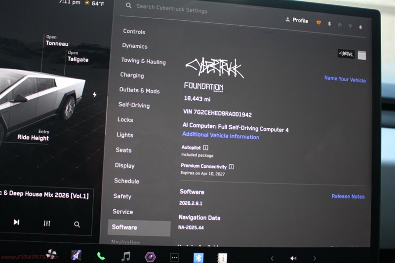The width and height of the screenshot is (395, 263).
Task: Tap the Bluetooth status icon beside Profile
Action: [329, 23]
